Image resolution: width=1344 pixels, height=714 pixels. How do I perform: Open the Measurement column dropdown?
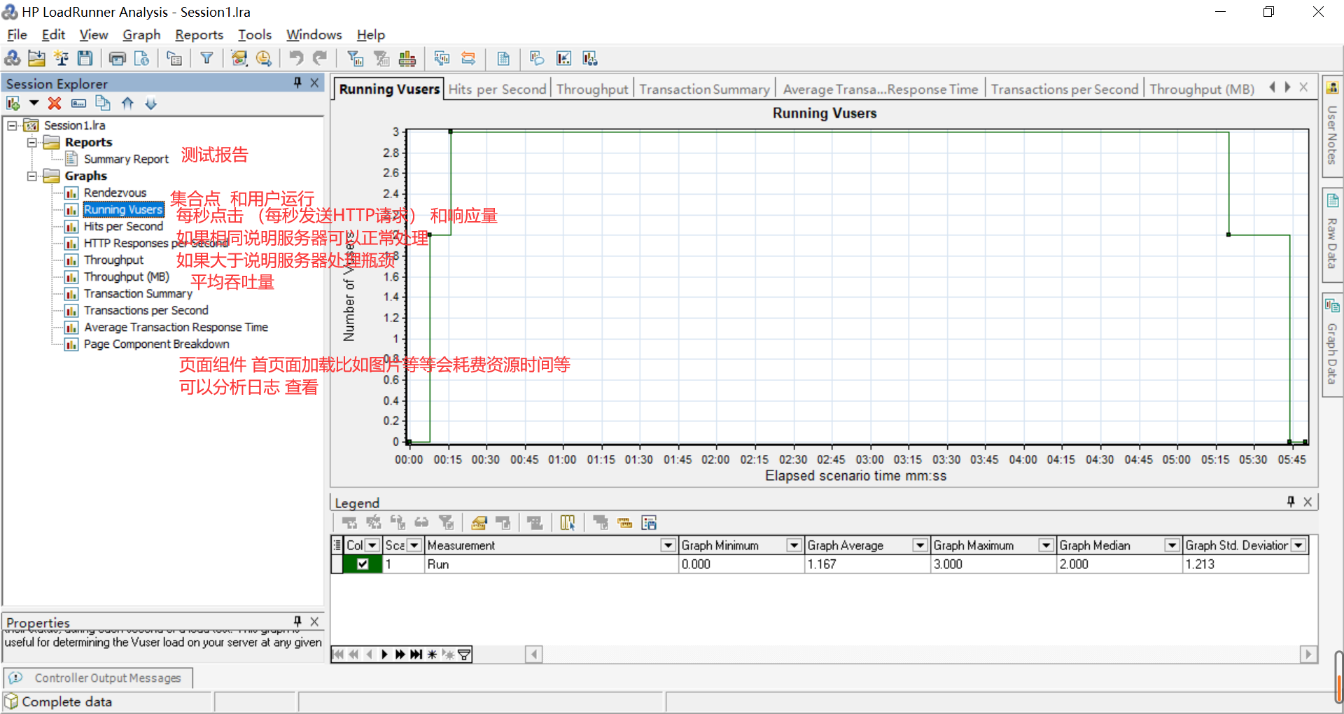668,545
